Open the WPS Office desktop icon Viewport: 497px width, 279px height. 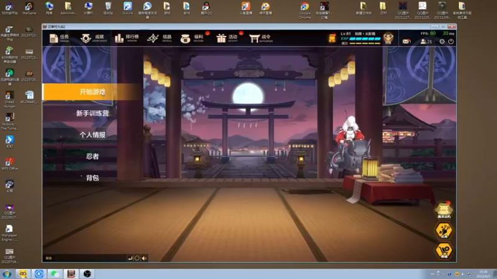(9, 164)
